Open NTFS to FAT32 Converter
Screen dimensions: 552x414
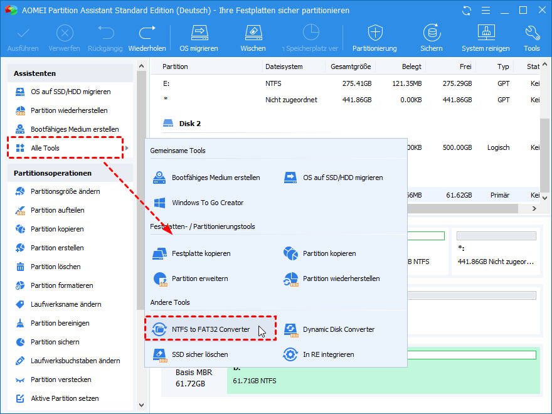coord(211,329)
